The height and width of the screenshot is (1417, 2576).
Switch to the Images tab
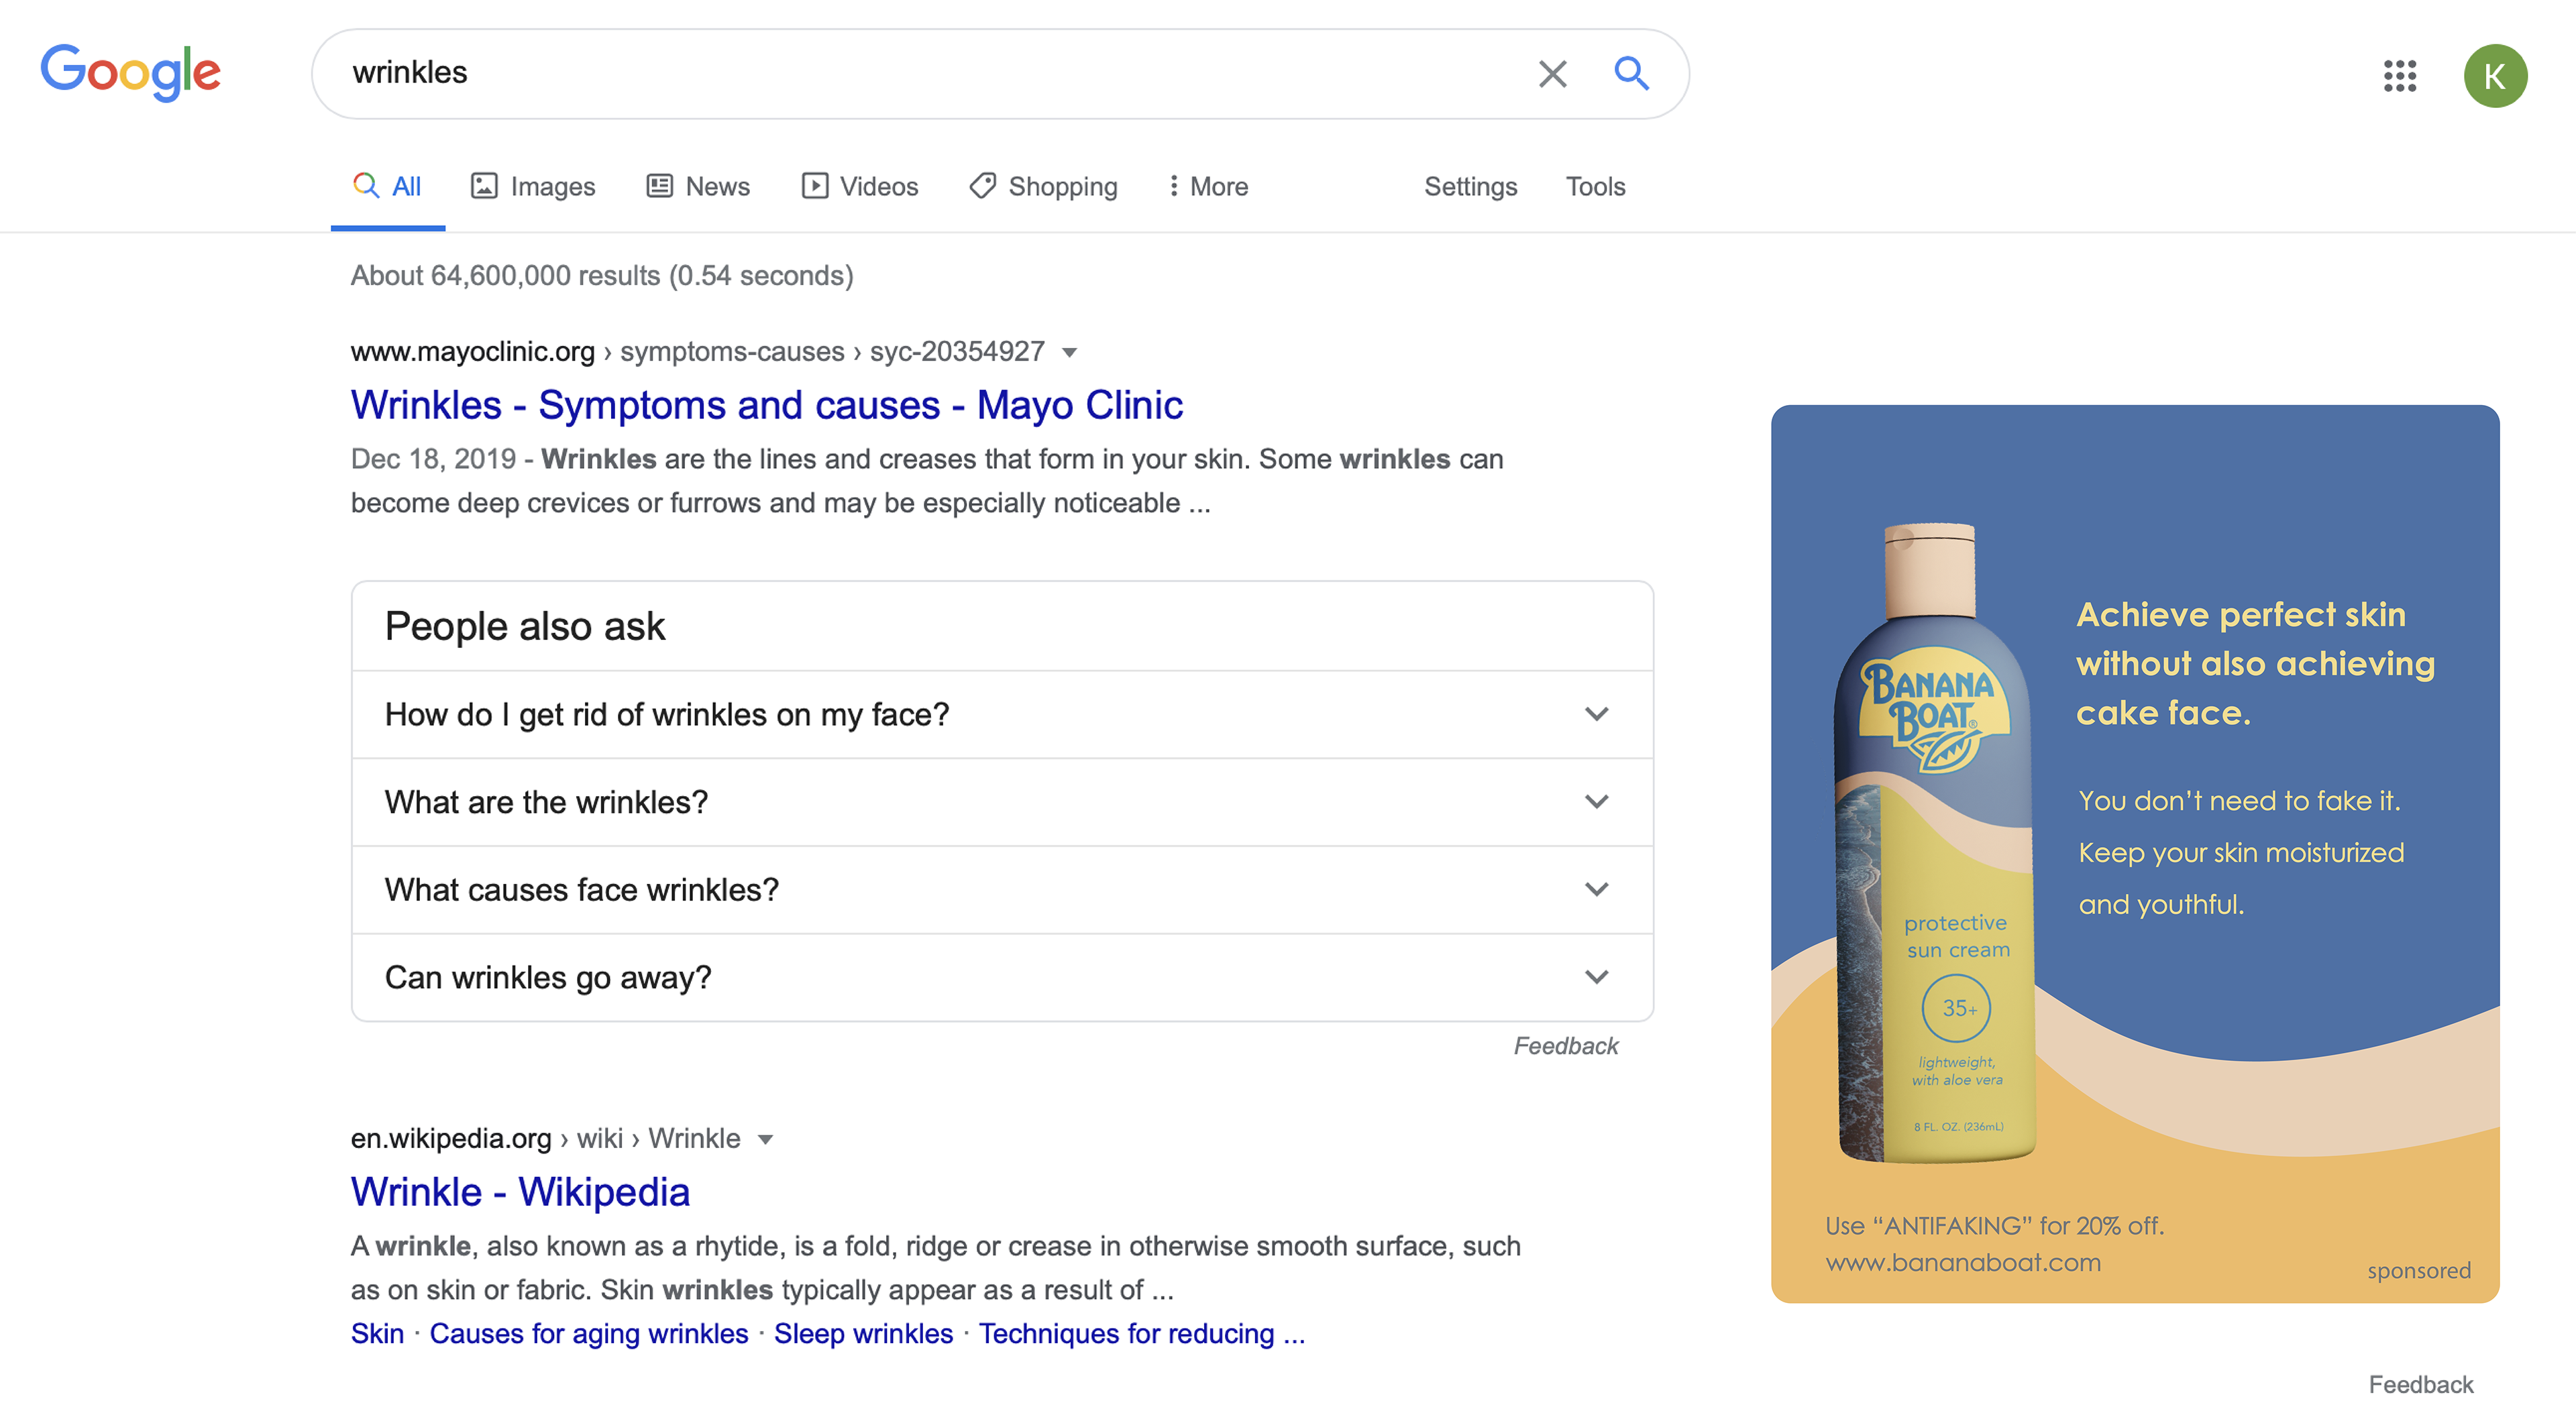[533, 186]
